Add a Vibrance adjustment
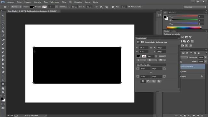The image size is (208, 117). (190, 37)
